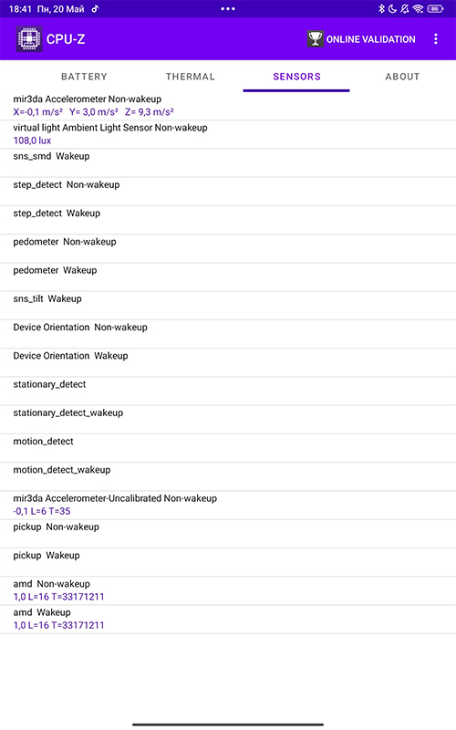Switch to the THERMAL tab
Image resolution: width=456 pixels, height=730 pixels.
pyautogui.click(x=191, y=77)
